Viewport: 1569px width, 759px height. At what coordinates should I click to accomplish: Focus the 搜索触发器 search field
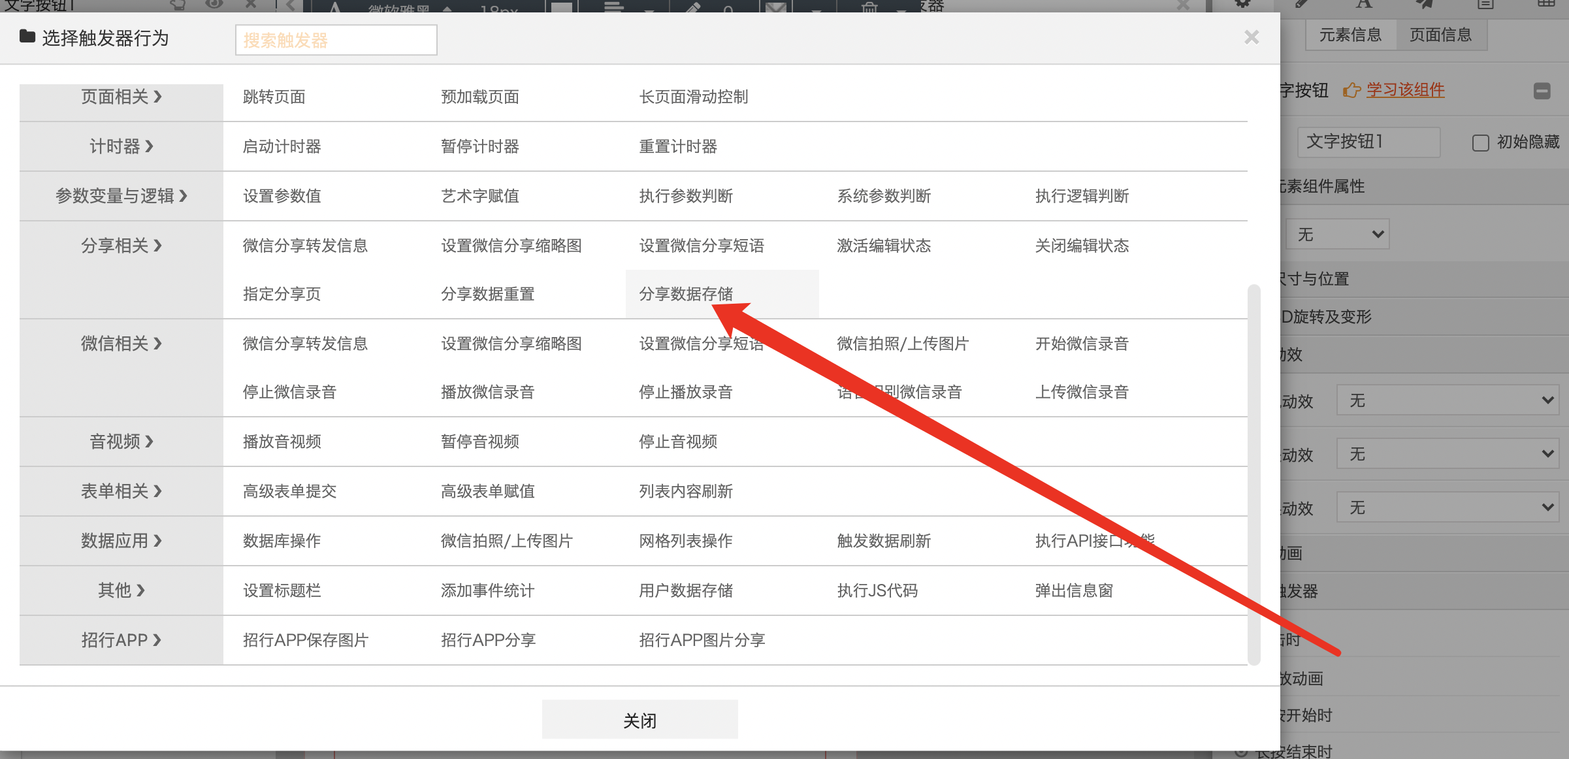336,40
